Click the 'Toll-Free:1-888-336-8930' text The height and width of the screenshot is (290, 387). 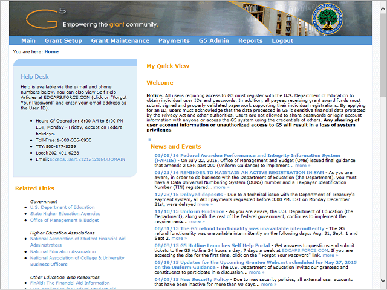(63, 140)
